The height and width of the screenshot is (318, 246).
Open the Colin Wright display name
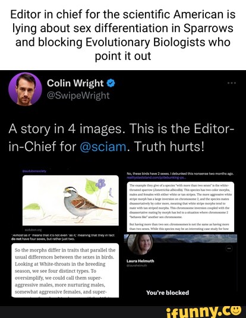pyautogui.click(x=75, y=83)
